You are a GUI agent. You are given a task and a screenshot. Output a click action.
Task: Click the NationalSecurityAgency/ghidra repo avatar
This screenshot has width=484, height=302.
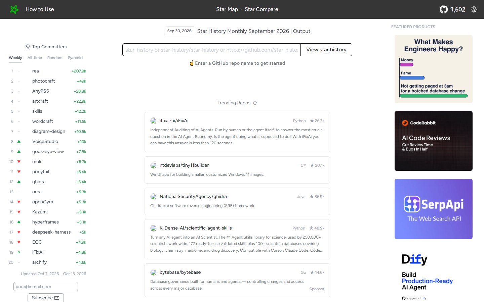154,197
